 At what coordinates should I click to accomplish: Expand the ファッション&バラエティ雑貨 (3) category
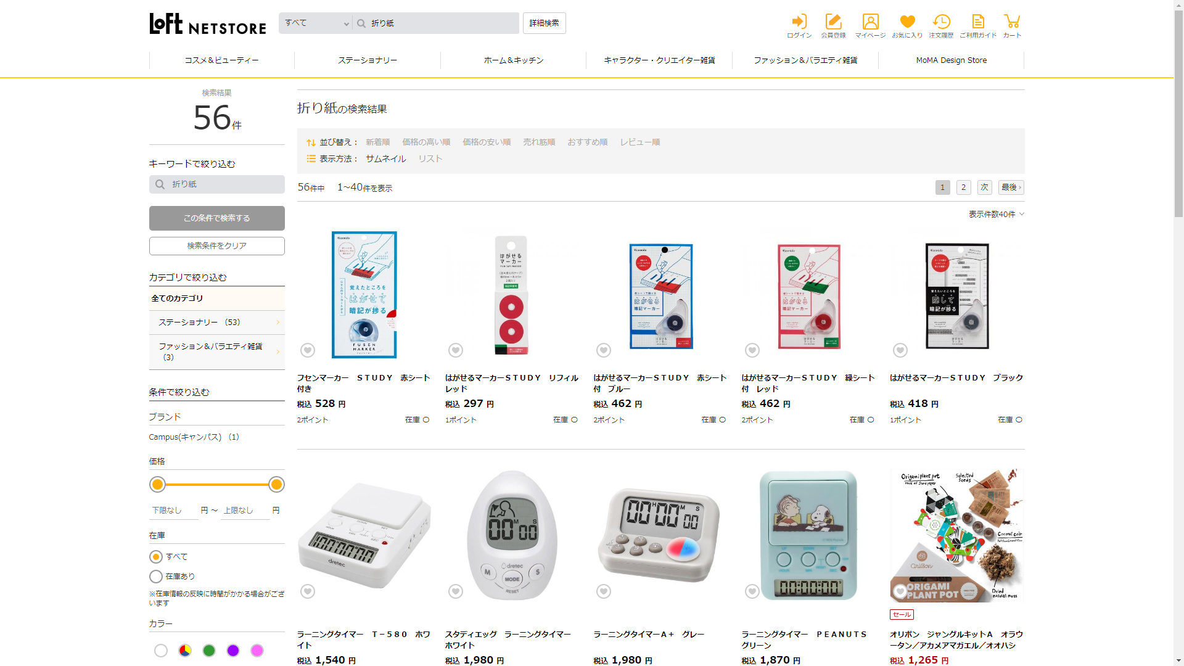tap(217, 352)
